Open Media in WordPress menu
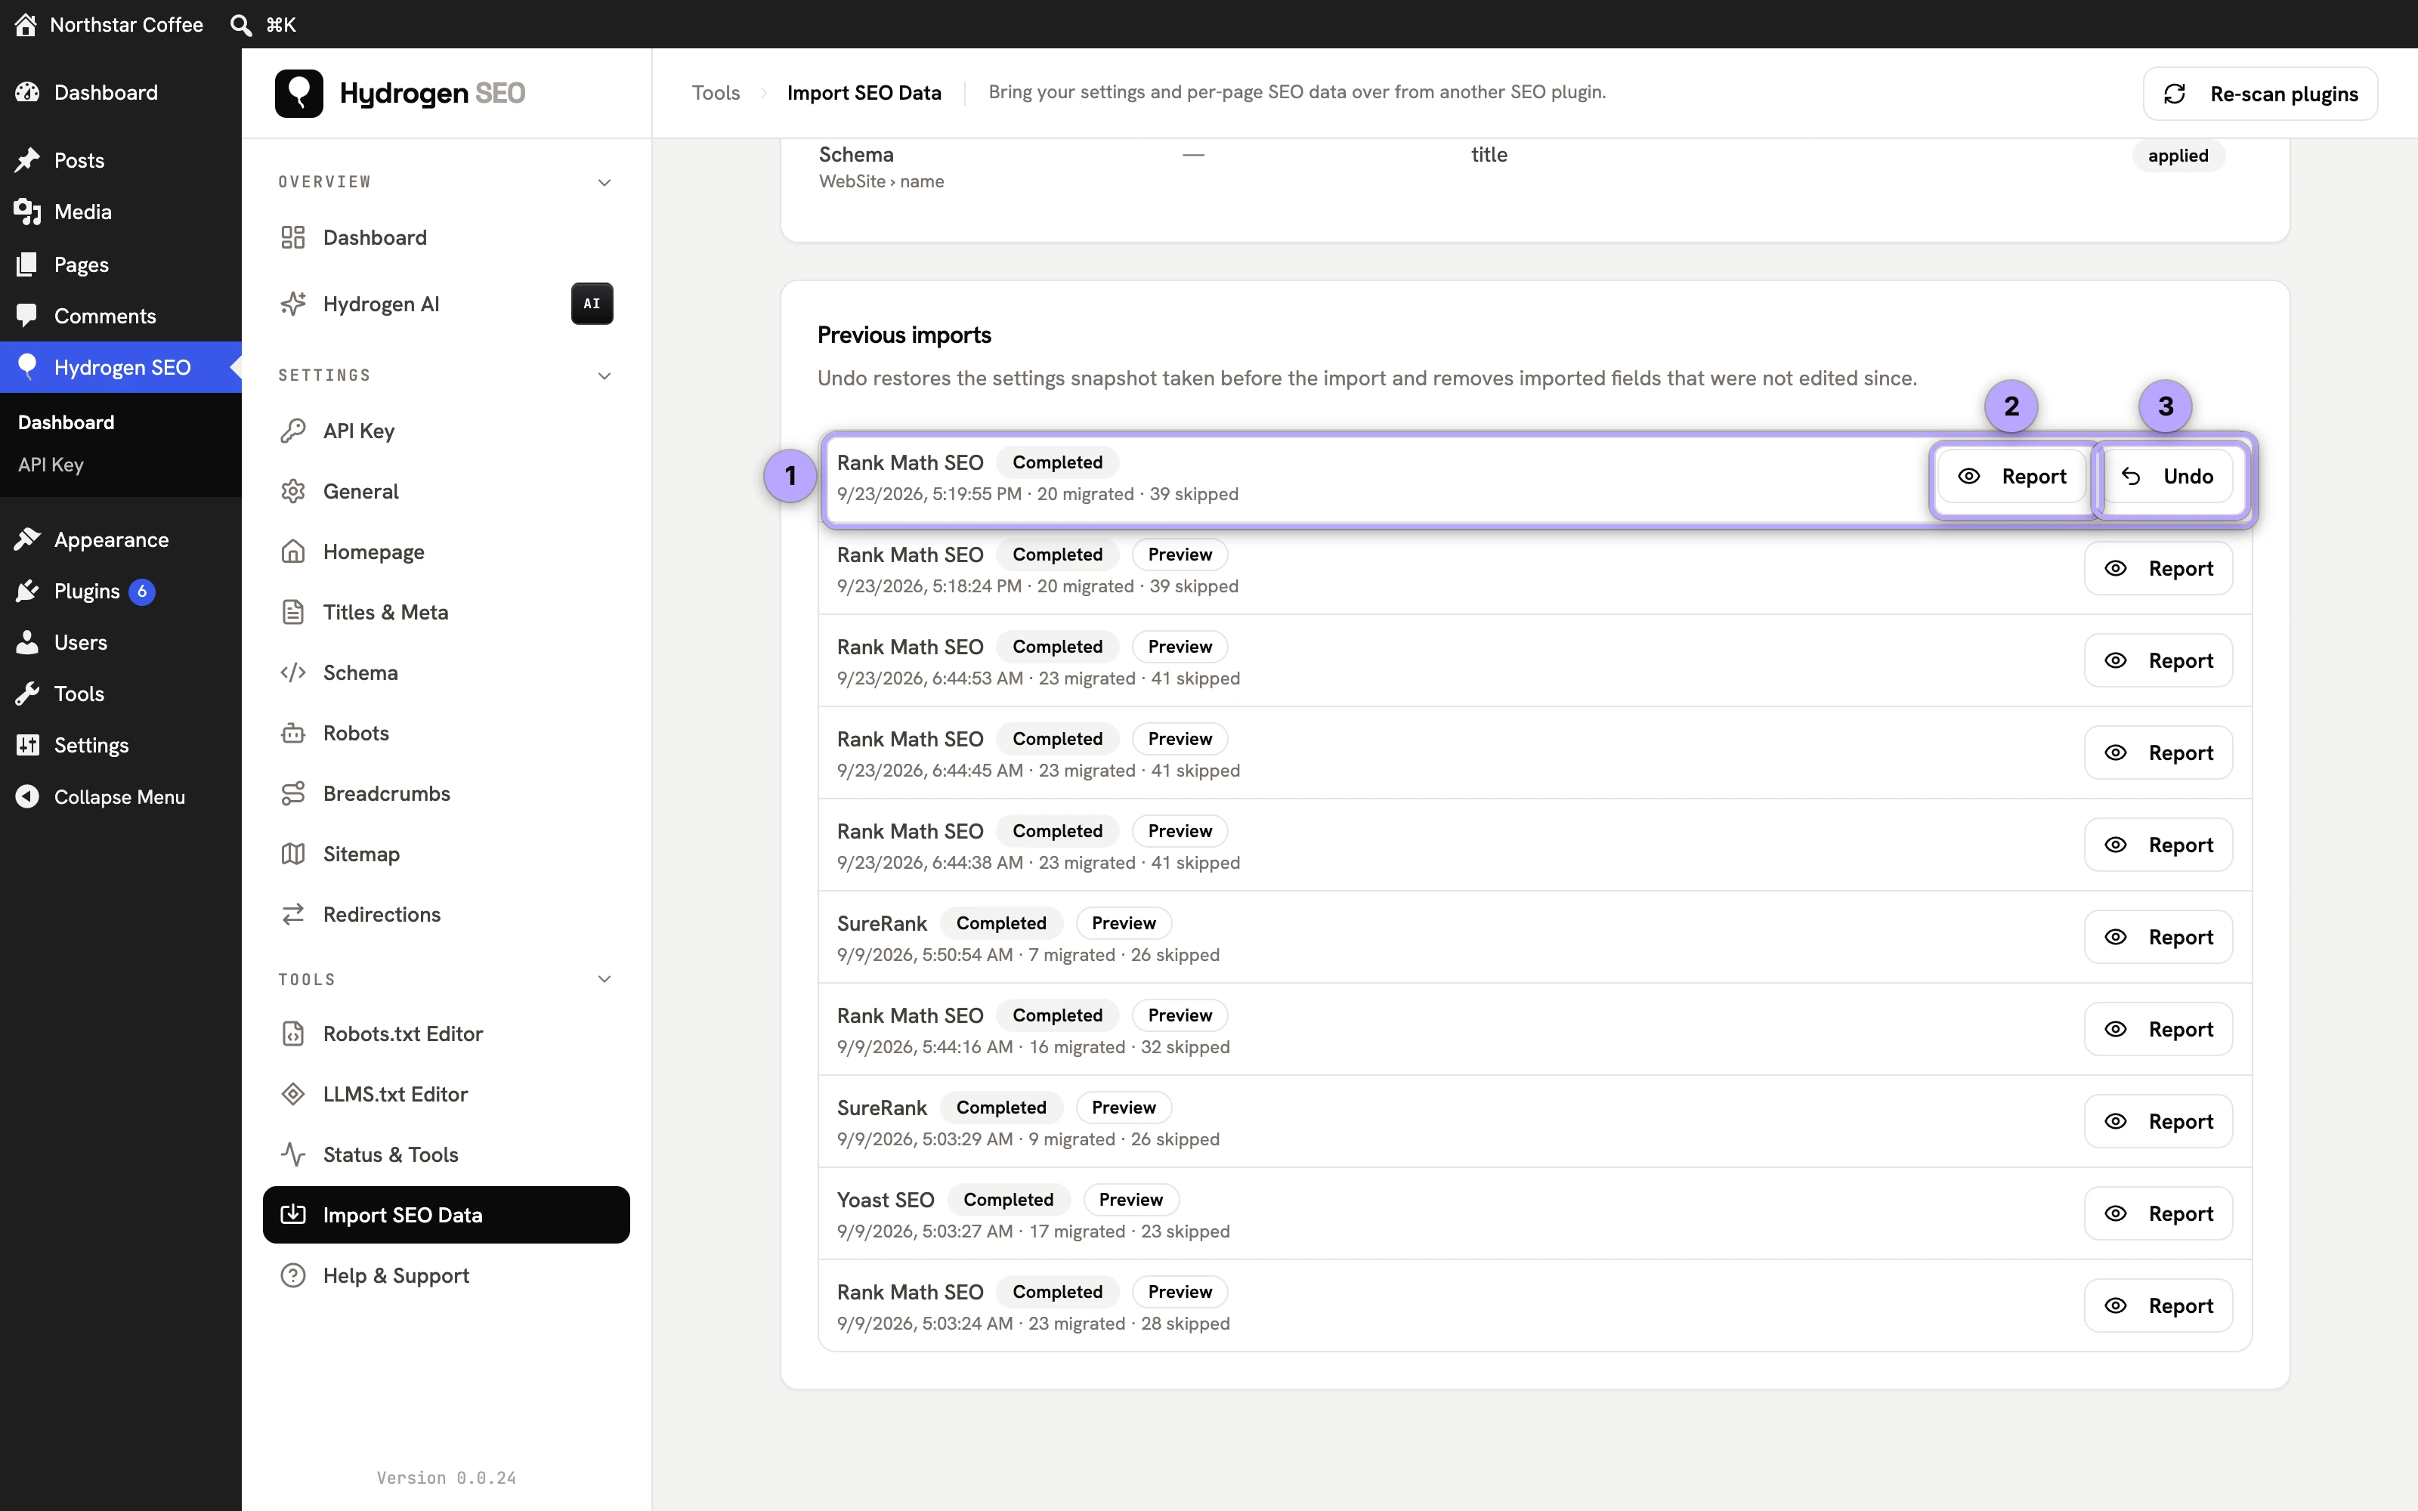The height and width of the screenshot is (1511, 2418). [121, 212]
